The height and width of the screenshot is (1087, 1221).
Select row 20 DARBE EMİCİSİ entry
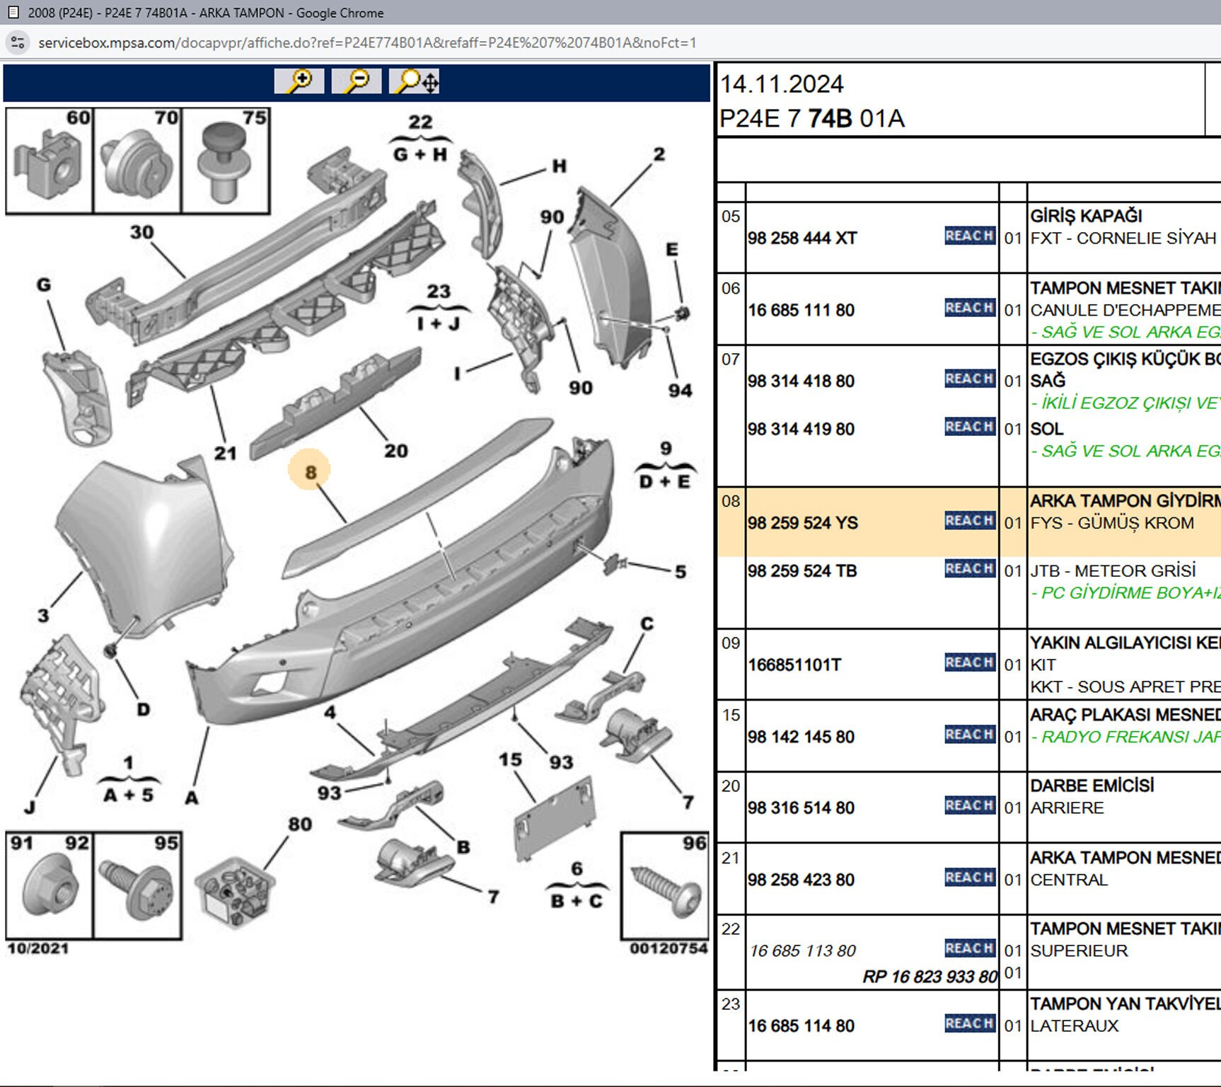1091,786
